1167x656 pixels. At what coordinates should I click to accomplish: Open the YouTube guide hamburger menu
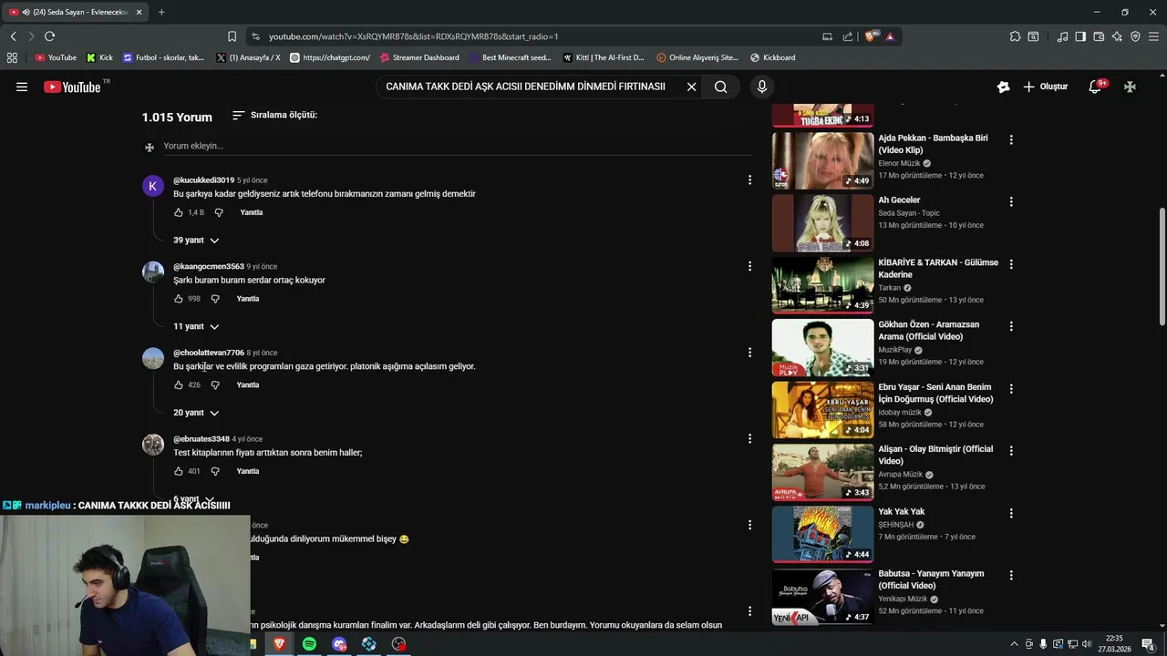[22, 87]
